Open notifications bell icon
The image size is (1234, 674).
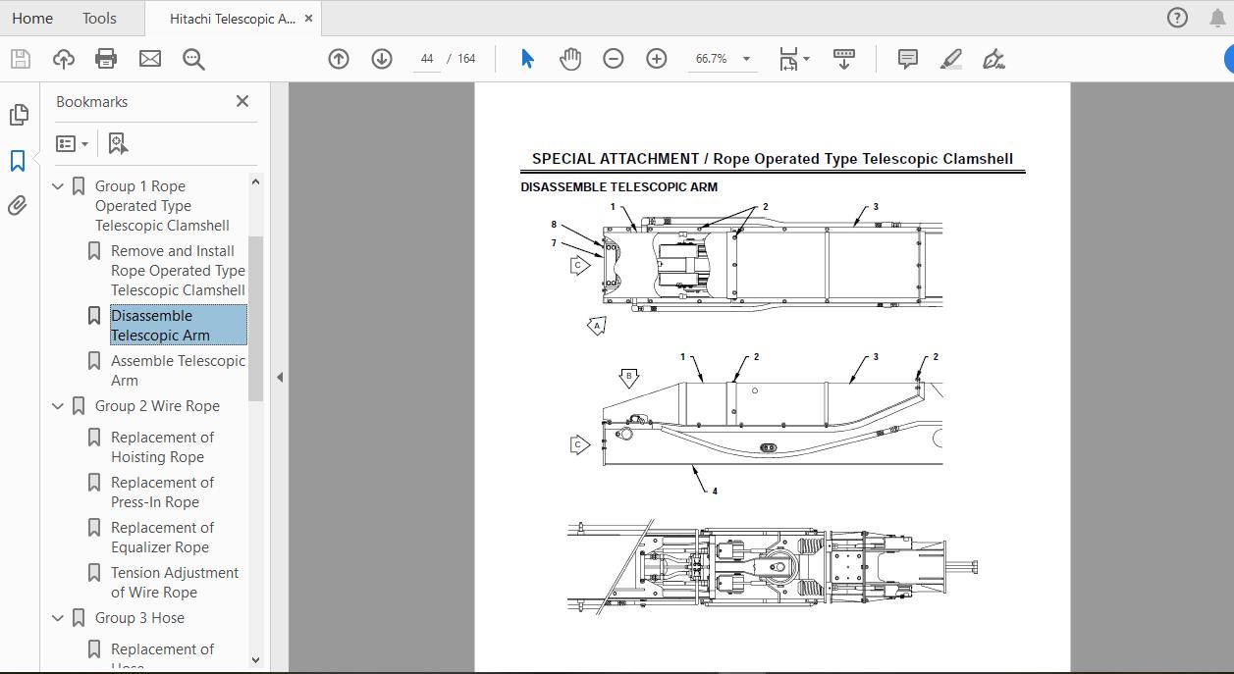point(1218,18)
